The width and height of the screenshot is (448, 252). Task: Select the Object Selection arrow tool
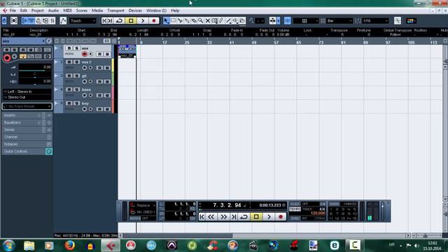(x=167, y=20)
